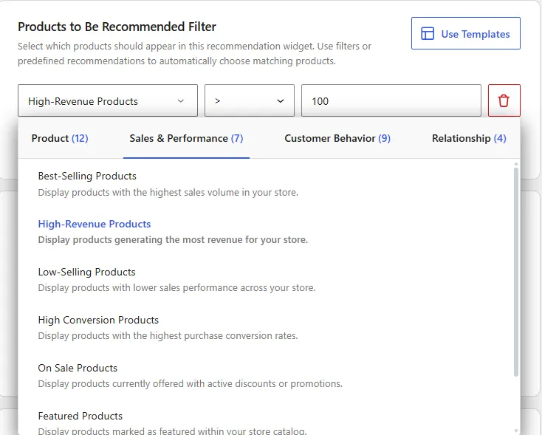
Task: Click "Display products with the highest sales volume" text
Action: [x=168, y=192]
